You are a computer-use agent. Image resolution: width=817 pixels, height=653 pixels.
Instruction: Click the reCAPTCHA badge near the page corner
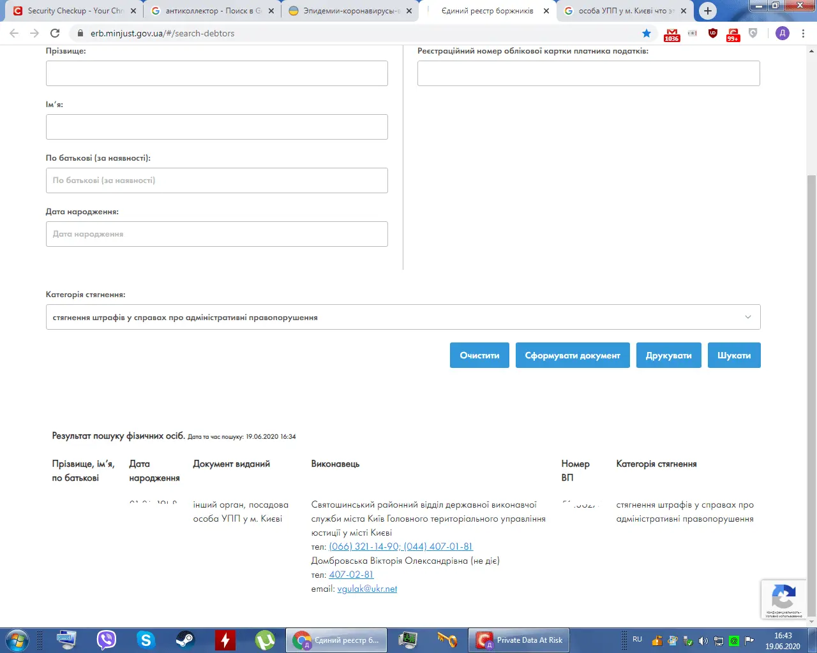point(784,599)
